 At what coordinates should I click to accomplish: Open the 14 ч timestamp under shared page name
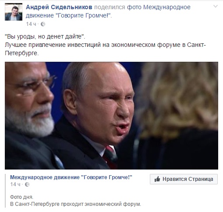pyautogui.click(x=15, y=184)
